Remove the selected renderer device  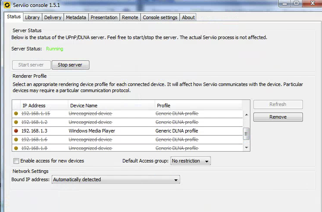pos(278,117)
